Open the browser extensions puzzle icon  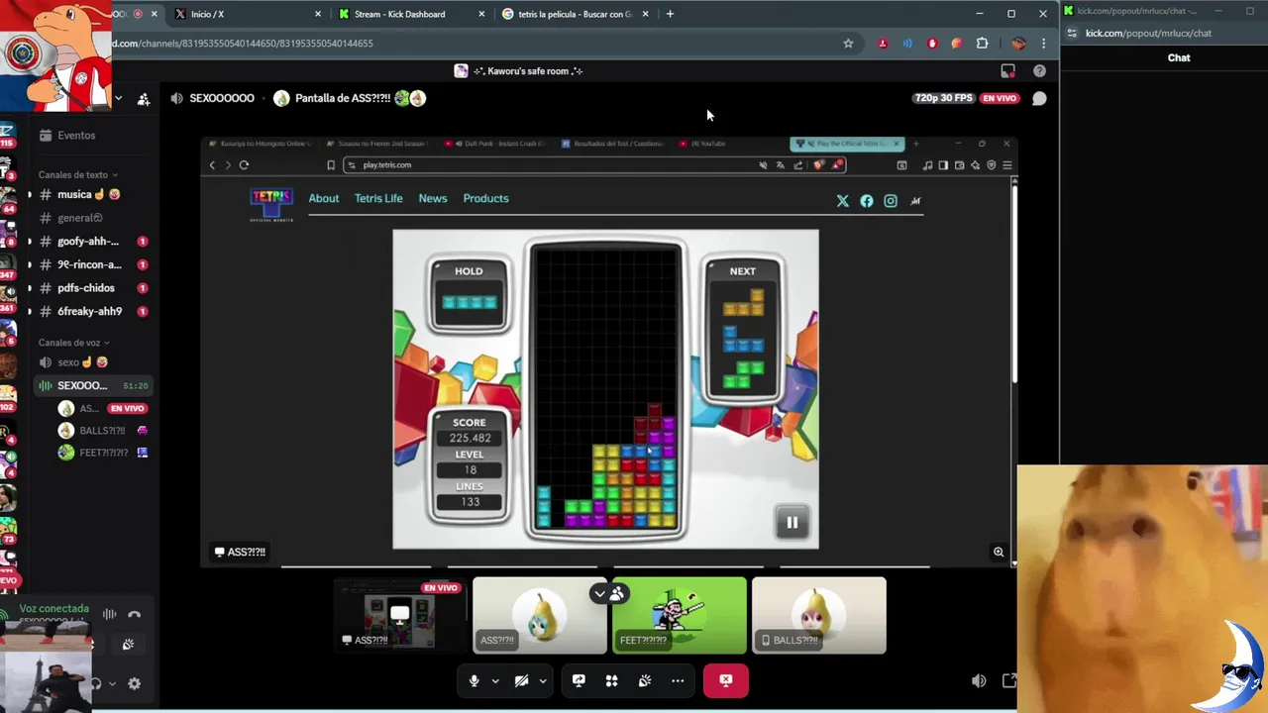[x=982, y=44]
